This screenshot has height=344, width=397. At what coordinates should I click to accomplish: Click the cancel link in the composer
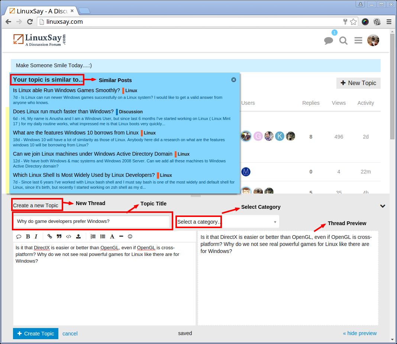pyautogui.click(x=70, y=334)
